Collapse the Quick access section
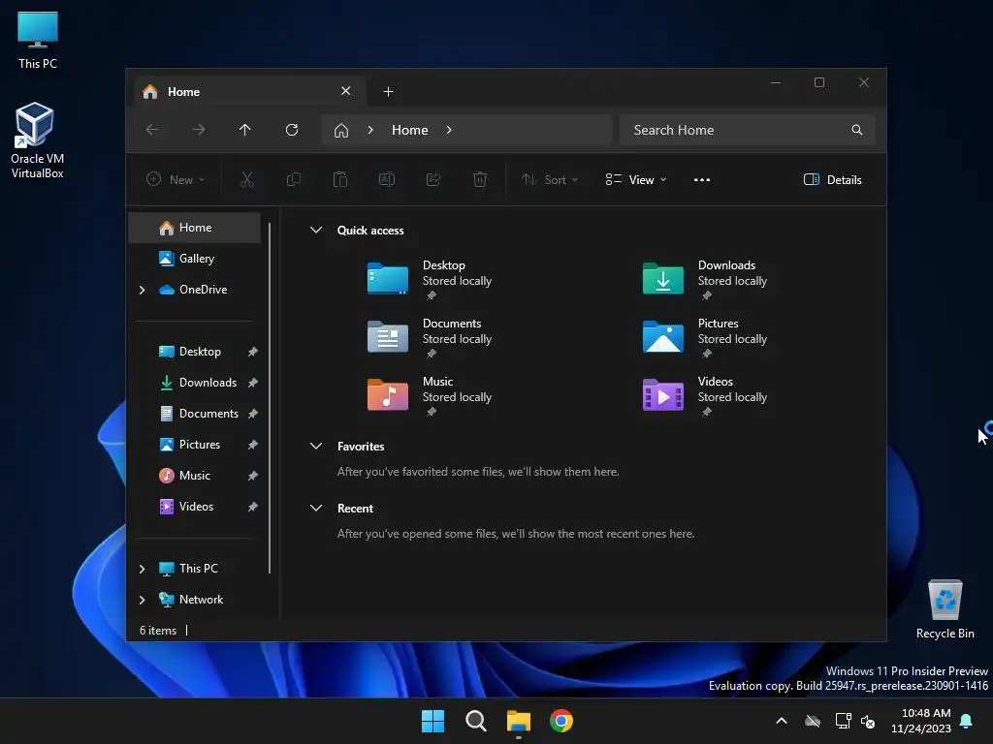The height and width of the screenshot is (744, 993). click(316, 231)
